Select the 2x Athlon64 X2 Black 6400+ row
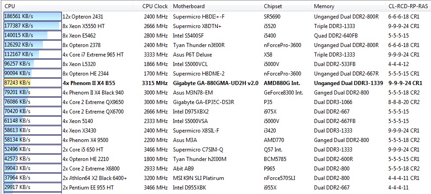The image size is (431, 194). (x=95, y=178)
